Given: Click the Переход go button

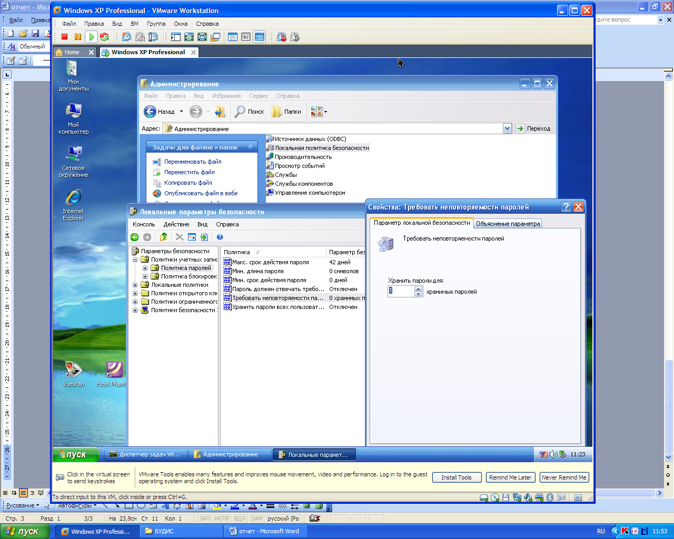Looking at the screenshot, I should tap(533, 128).
